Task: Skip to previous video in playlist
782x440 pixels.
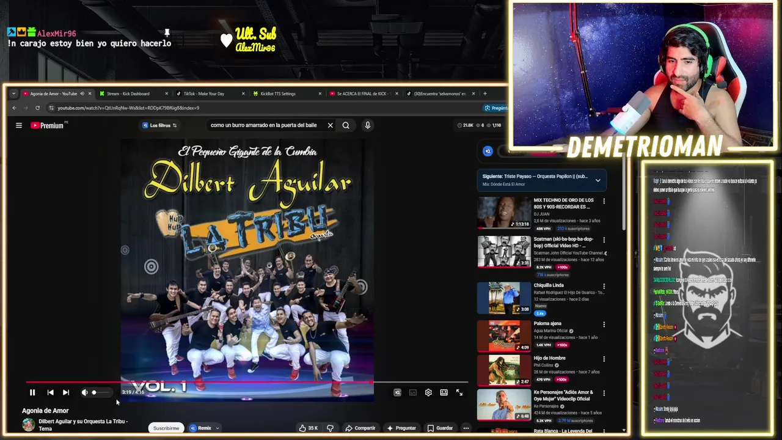Action: pos(50,392)
